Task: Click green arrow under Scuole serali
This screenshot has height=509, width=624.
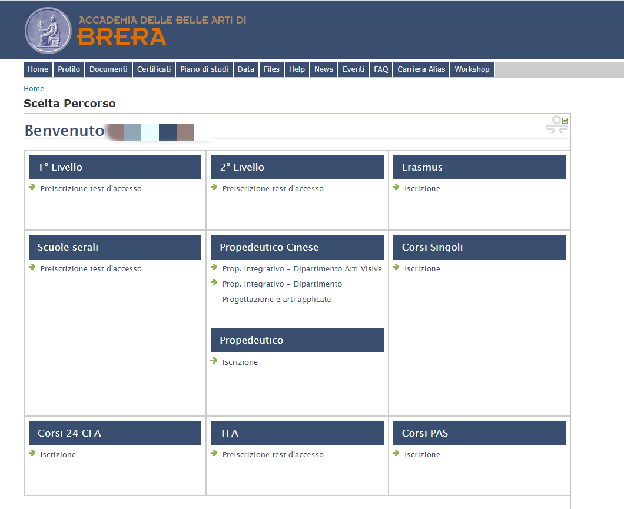Action: point(32,267)
